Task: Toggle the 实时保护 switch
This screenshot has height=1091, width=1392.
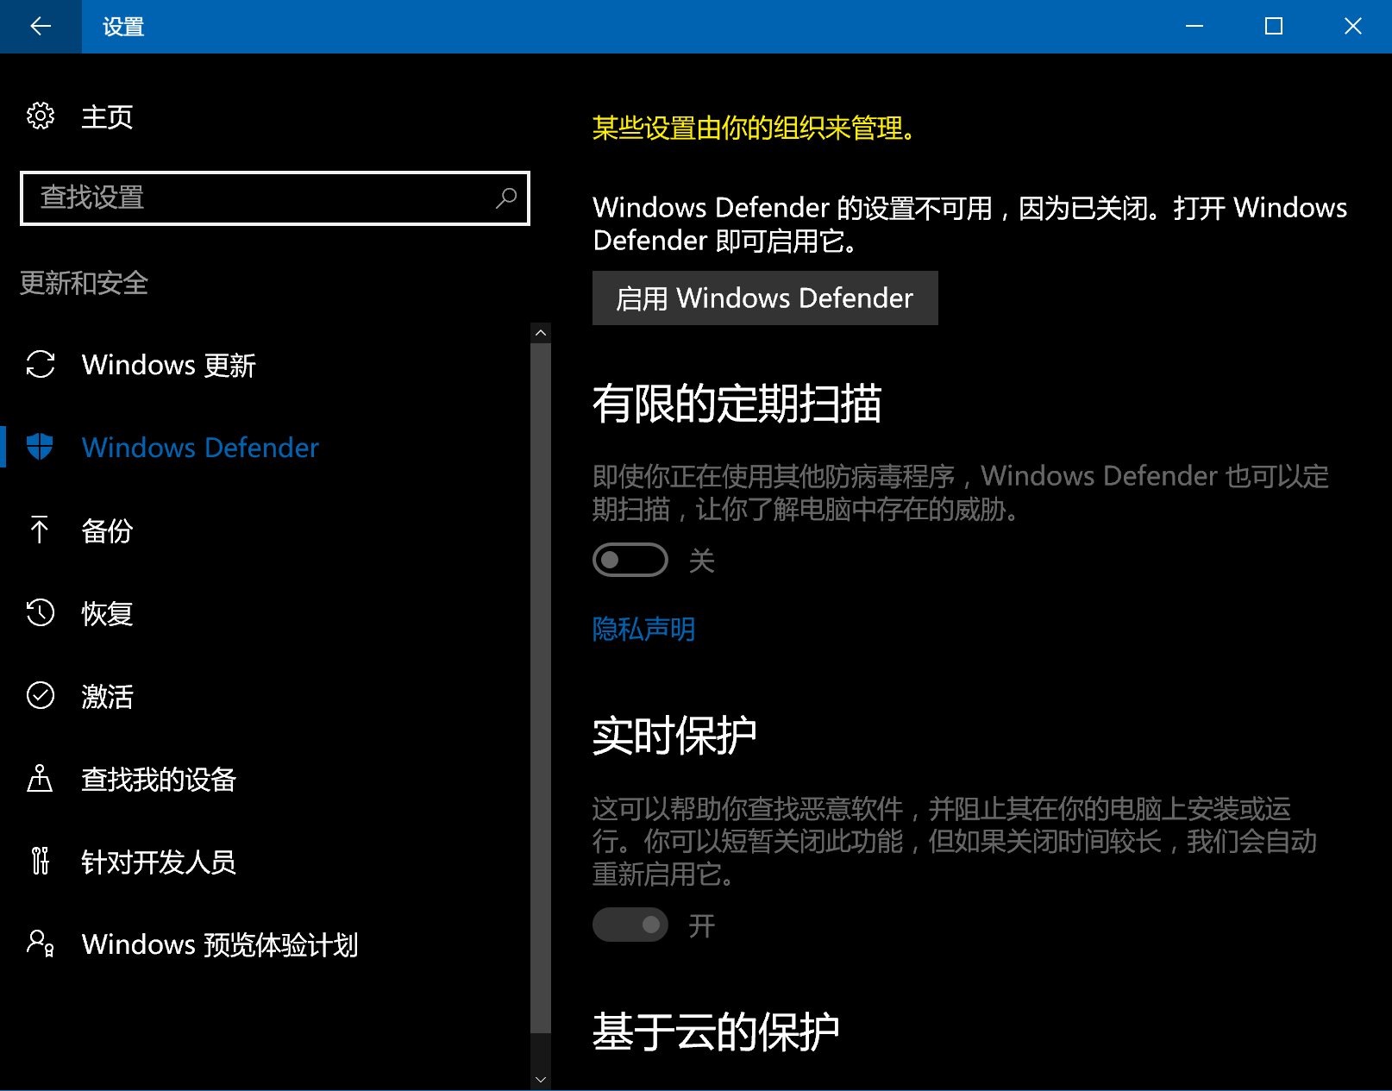Action: [x=630, y=925]
